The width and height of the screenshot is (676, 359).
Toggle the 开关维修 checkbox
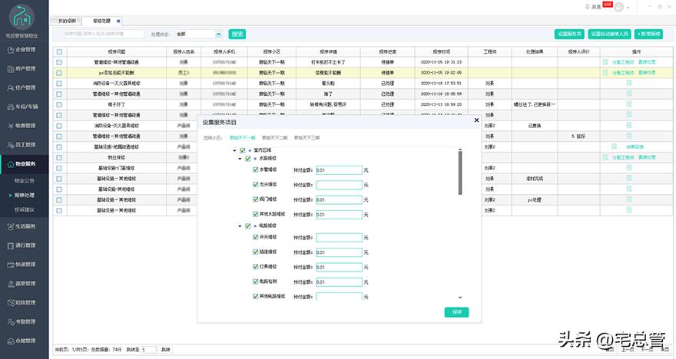[257, 238]
